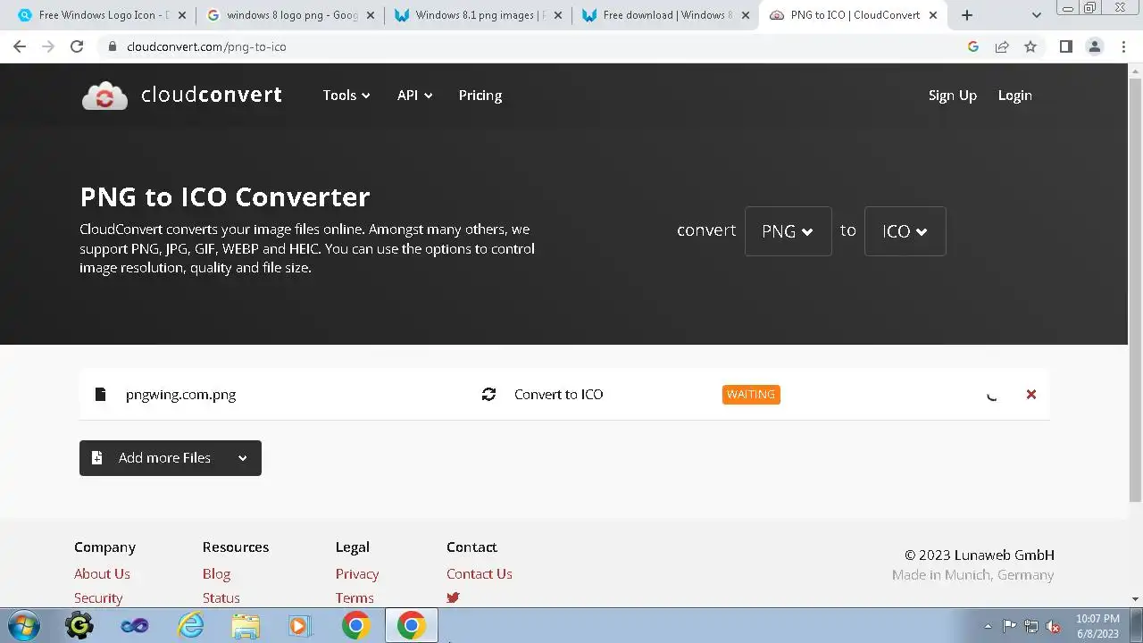Image resolution: width=1143 pixels, height=643 pixels.
Task: Close the windows 8 logo png tab
Action: point(371,15)
